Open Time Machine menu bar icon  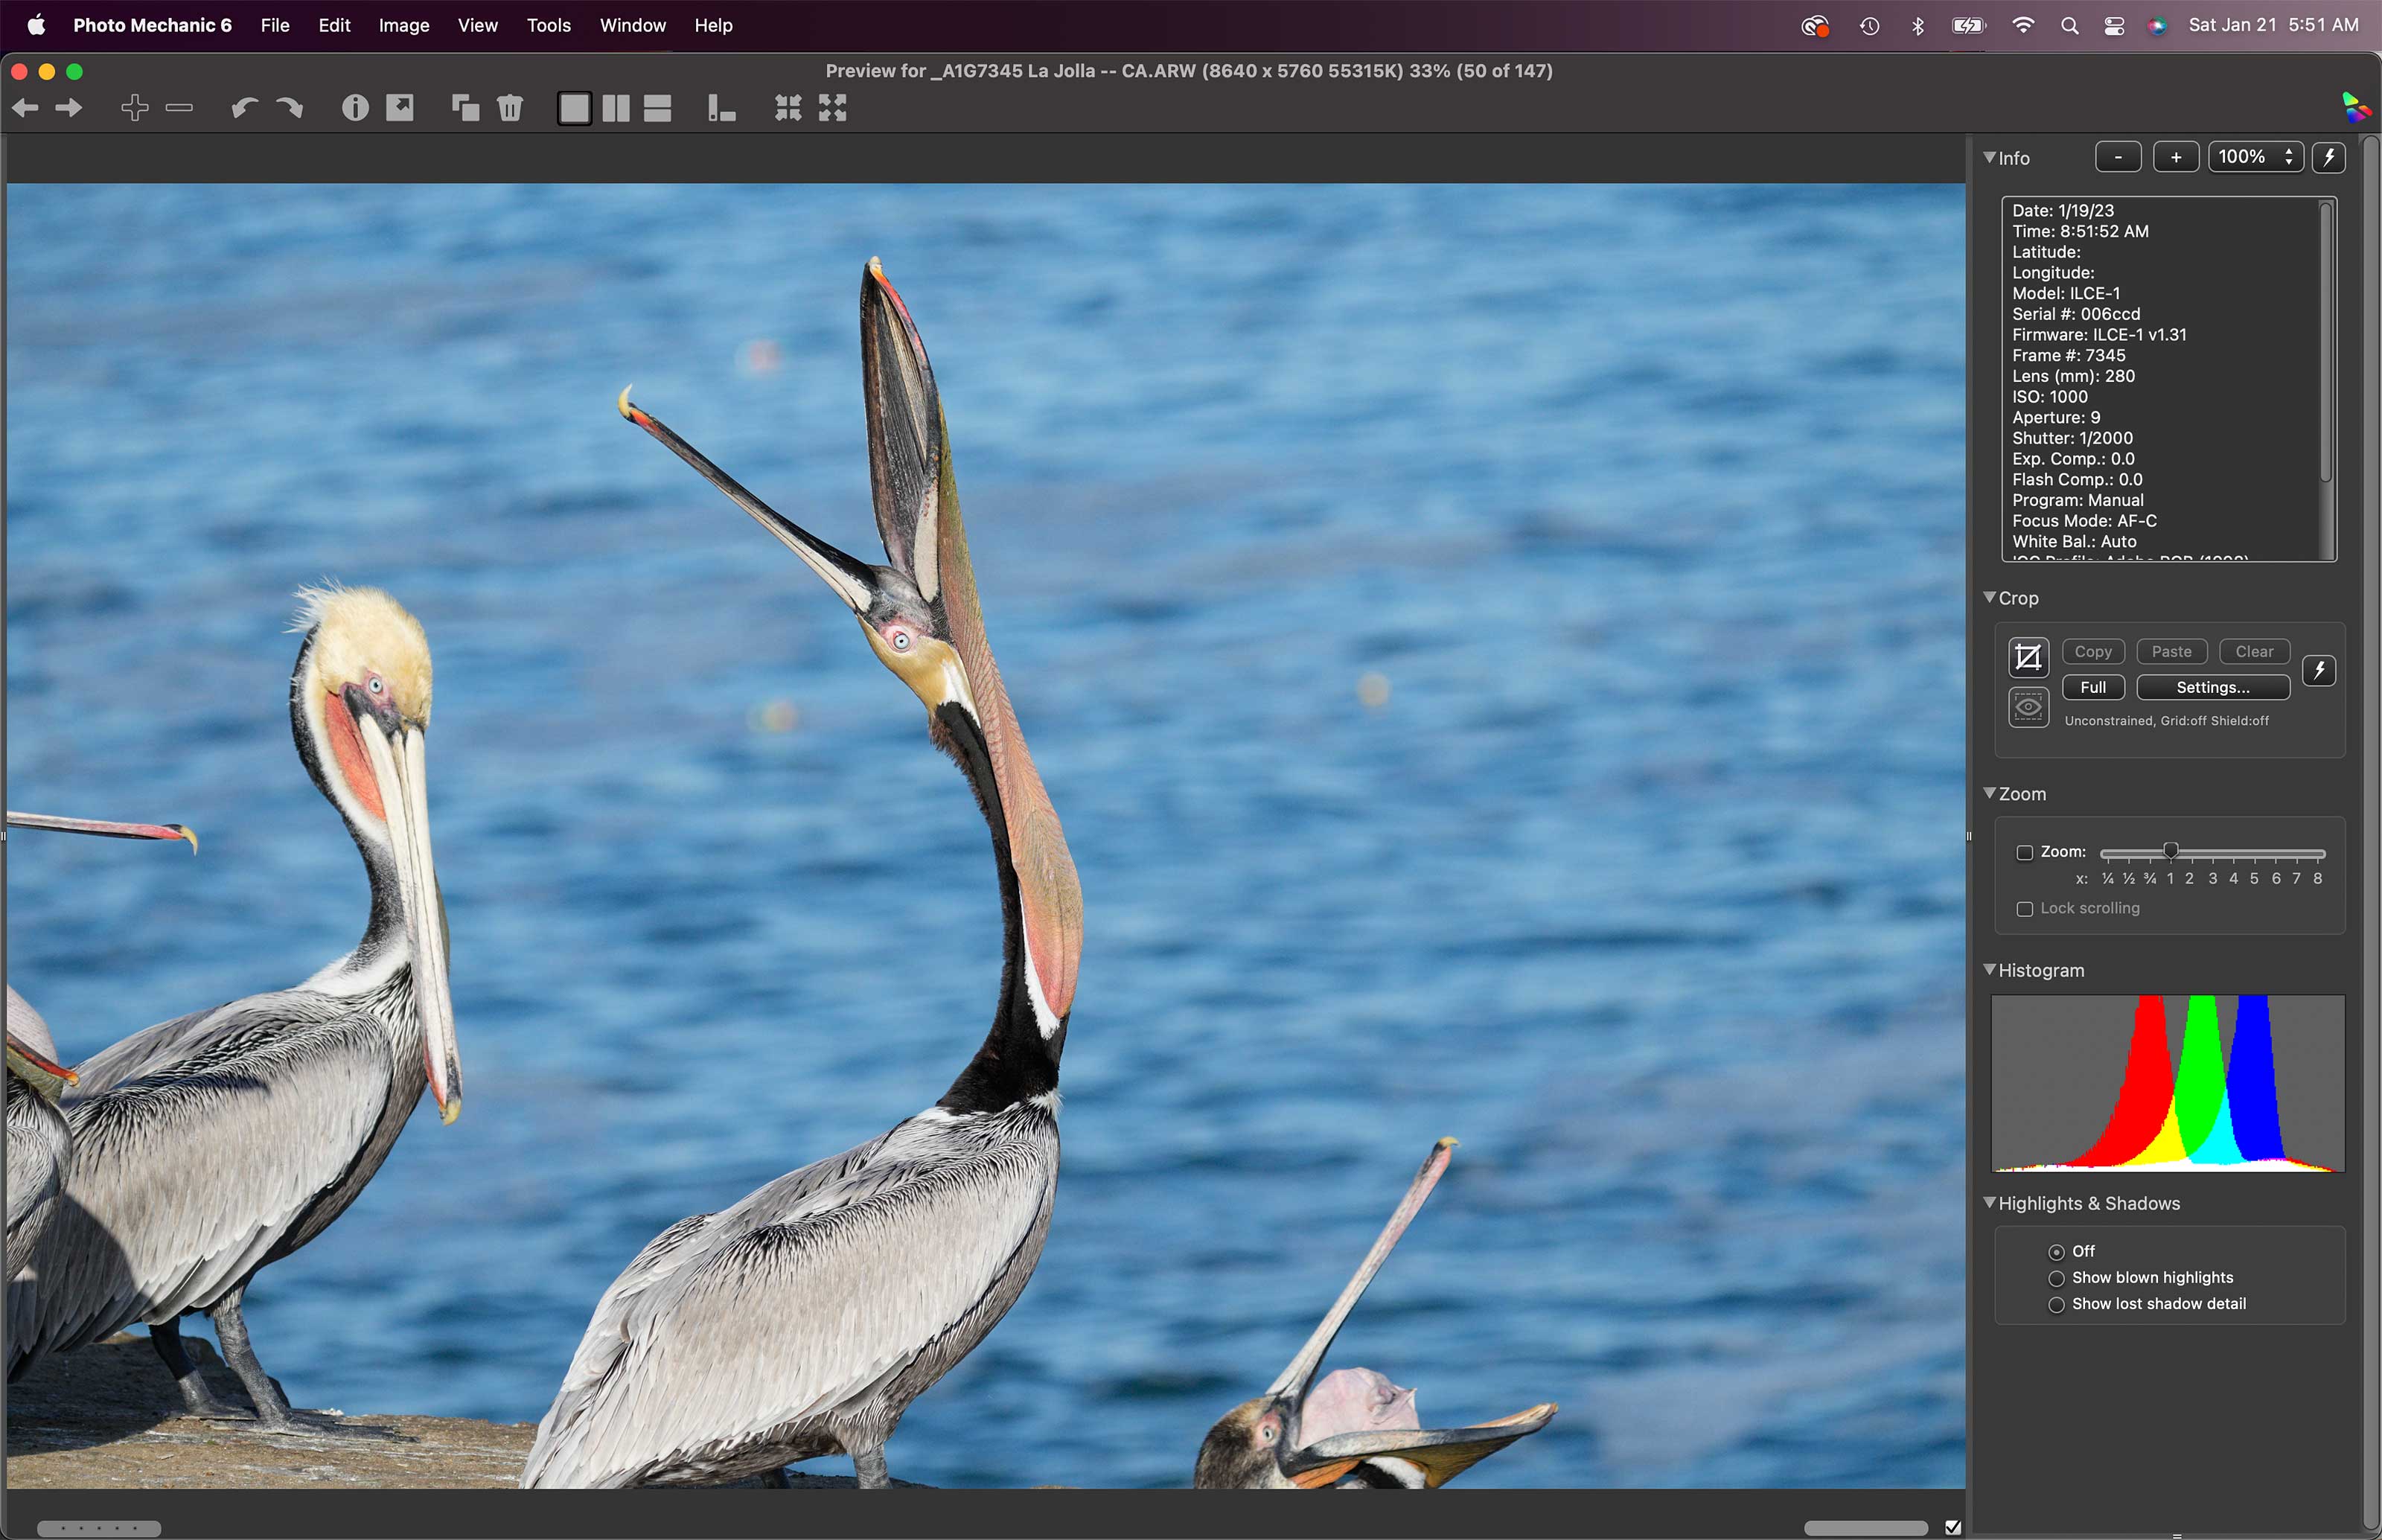tap(1869, 26)
